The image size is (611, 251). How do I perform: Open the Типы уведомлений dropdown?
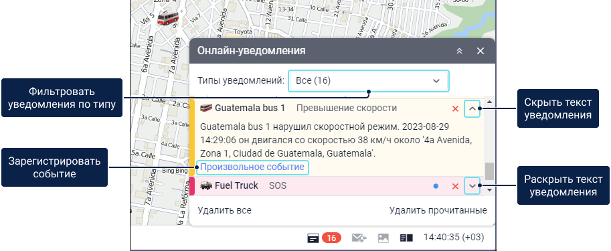point(368,81)
